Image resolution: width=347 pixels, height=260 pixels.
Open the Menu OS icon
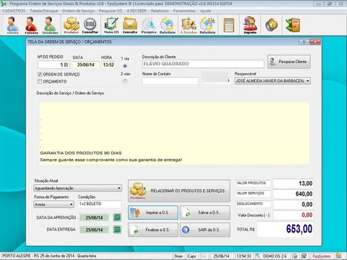pos(111,25)
